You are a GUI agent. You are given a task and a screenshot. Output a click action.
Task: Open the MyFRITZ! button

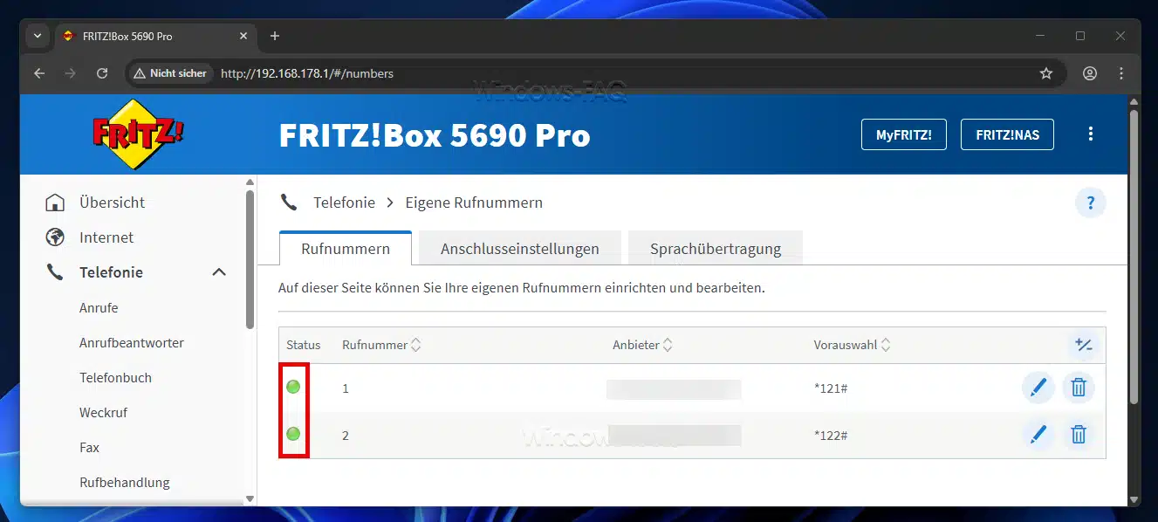pyautogui.click(x=903, y=134)
